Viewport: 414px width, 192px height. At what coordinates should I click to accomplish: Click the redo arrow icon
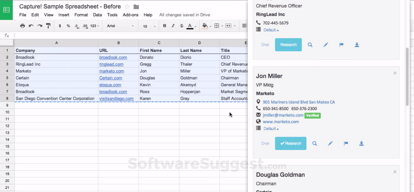[x=40, y=26]
